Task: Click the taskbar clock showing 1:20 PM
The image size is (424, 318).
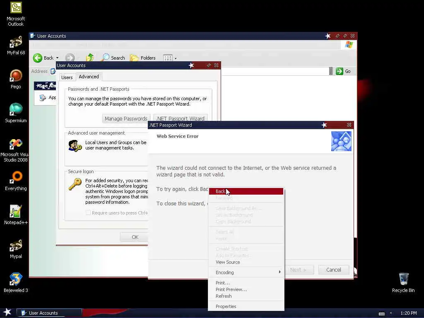Action: click(408, 313)
